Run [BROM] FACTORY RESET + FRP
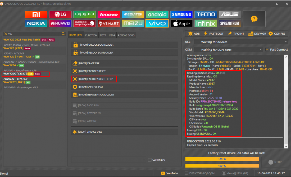The width and height of the screenshot is (291, 177). coord(125,79)
